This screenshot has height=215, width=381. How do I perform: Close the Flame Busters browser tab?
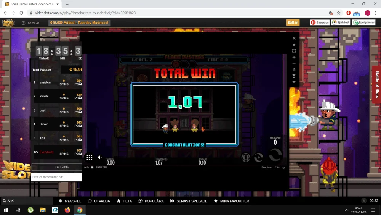pyautogui.click(x=58, y=4)
